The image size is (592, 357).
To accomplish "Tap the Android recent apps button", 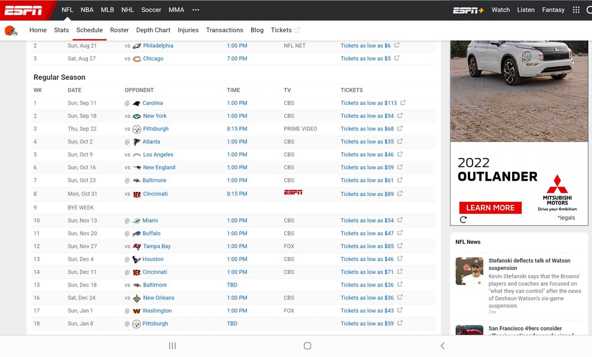I will click(x=172, y=346).
